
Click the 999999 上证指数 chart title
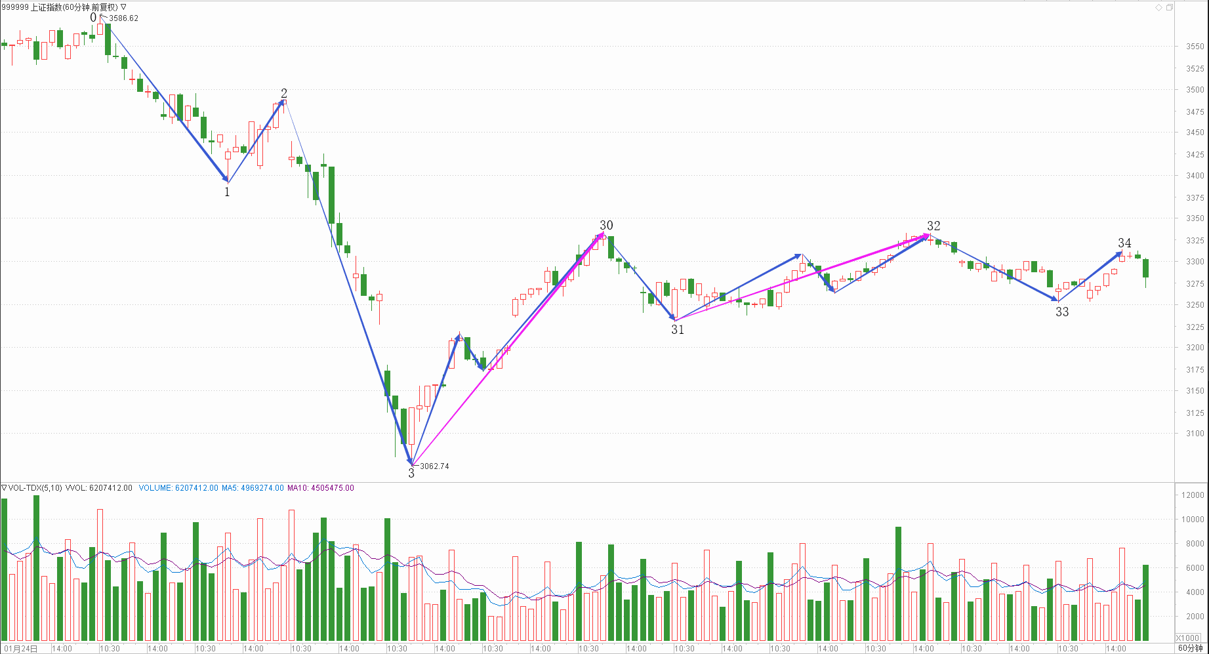click(x=59, y=7)
